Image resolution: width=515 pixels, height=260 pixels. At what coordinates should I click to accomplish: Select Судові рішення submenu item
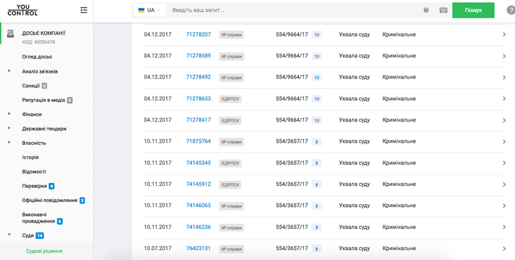pos(45,251)
